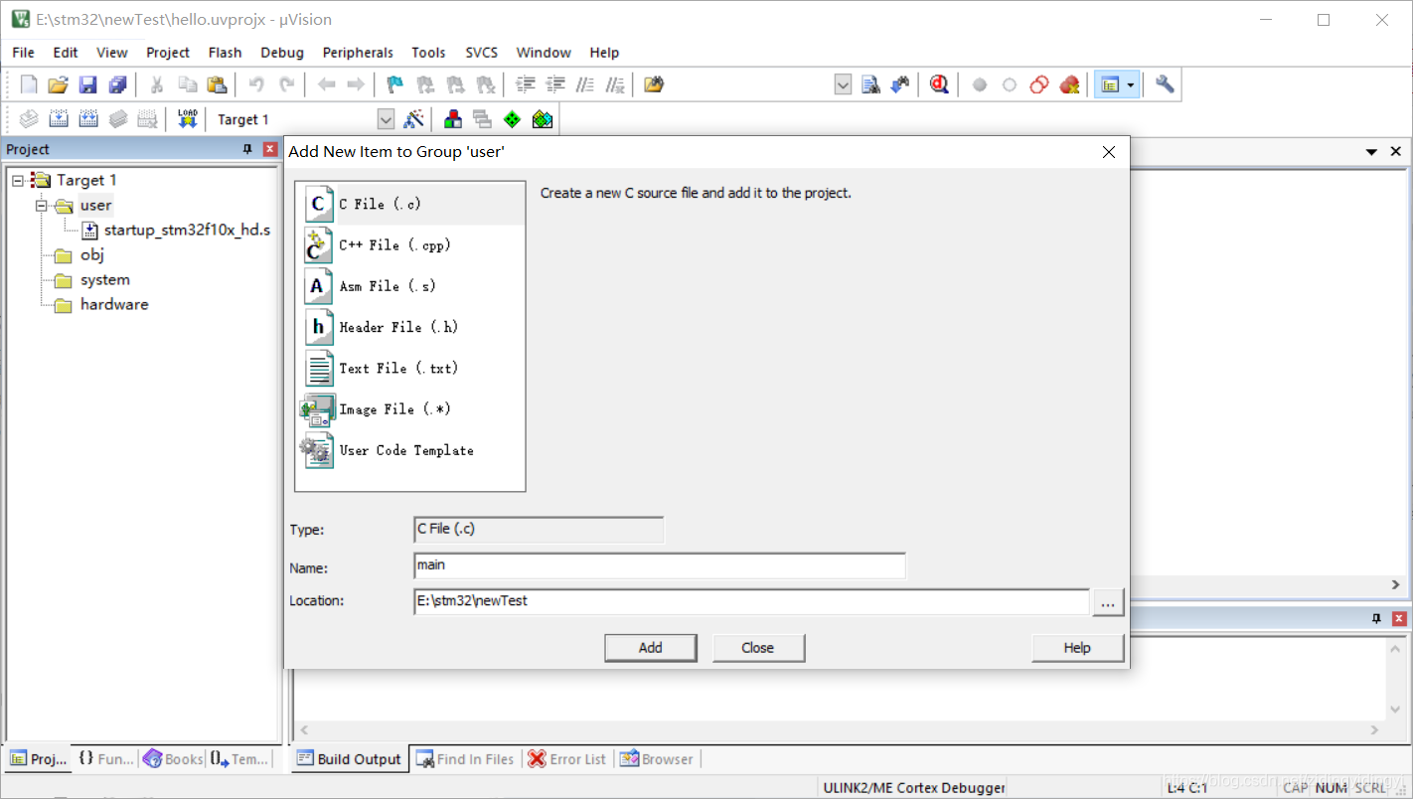Click the Find document icon
This screenshot has width=1413, height=799.
(870, 85)
